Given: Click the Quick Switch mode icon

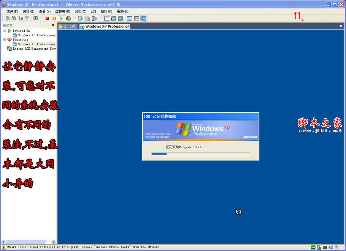Looking at the screenshot, I should click(120, 19).
